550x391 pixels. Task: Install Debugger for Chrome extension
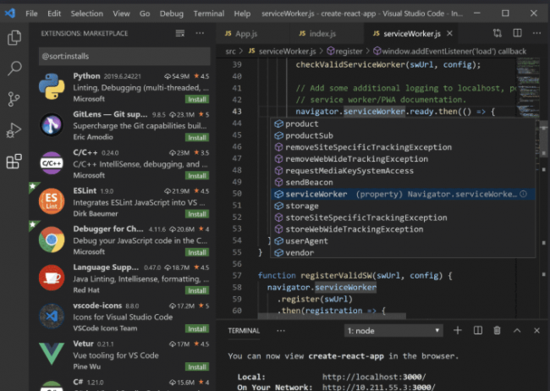pyautogui.click(x=197, y=252)
